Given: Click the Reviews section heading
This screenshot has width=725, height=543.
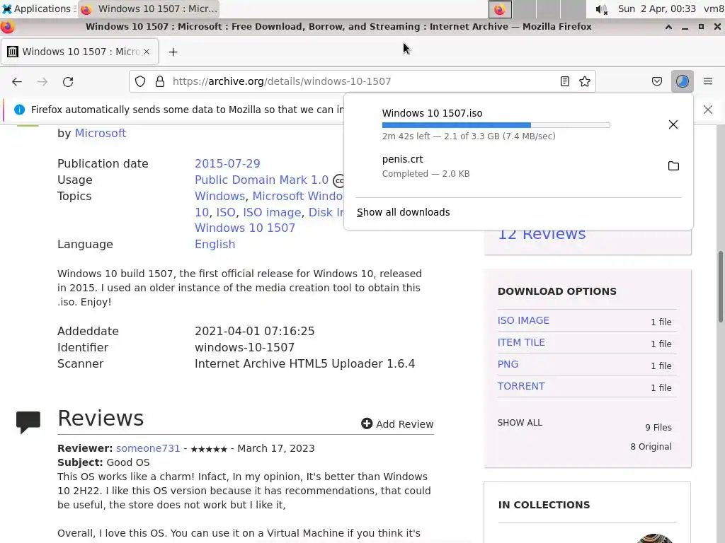Looking at the screenshot, I should 101,418.
